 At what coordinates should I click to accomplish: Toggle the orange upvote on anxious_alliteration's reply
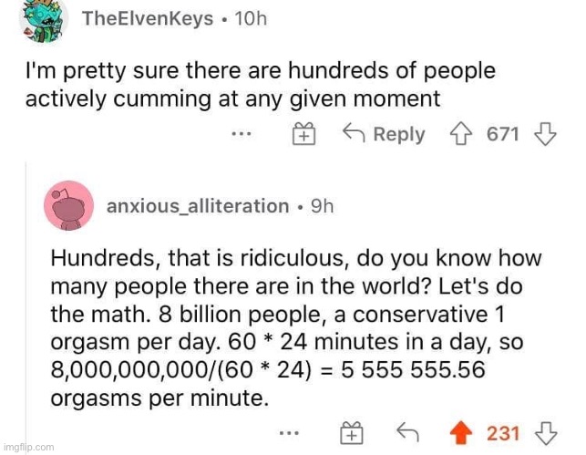tap(465, 434)
